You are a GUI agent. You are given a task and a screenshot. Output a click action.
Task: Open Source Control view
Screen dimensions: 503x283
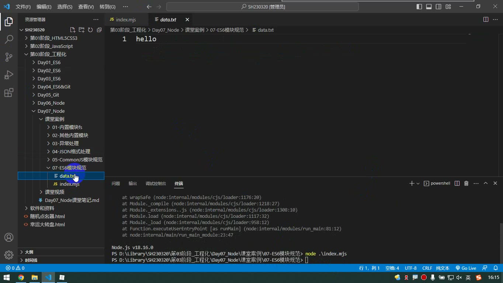click(9, 57)
